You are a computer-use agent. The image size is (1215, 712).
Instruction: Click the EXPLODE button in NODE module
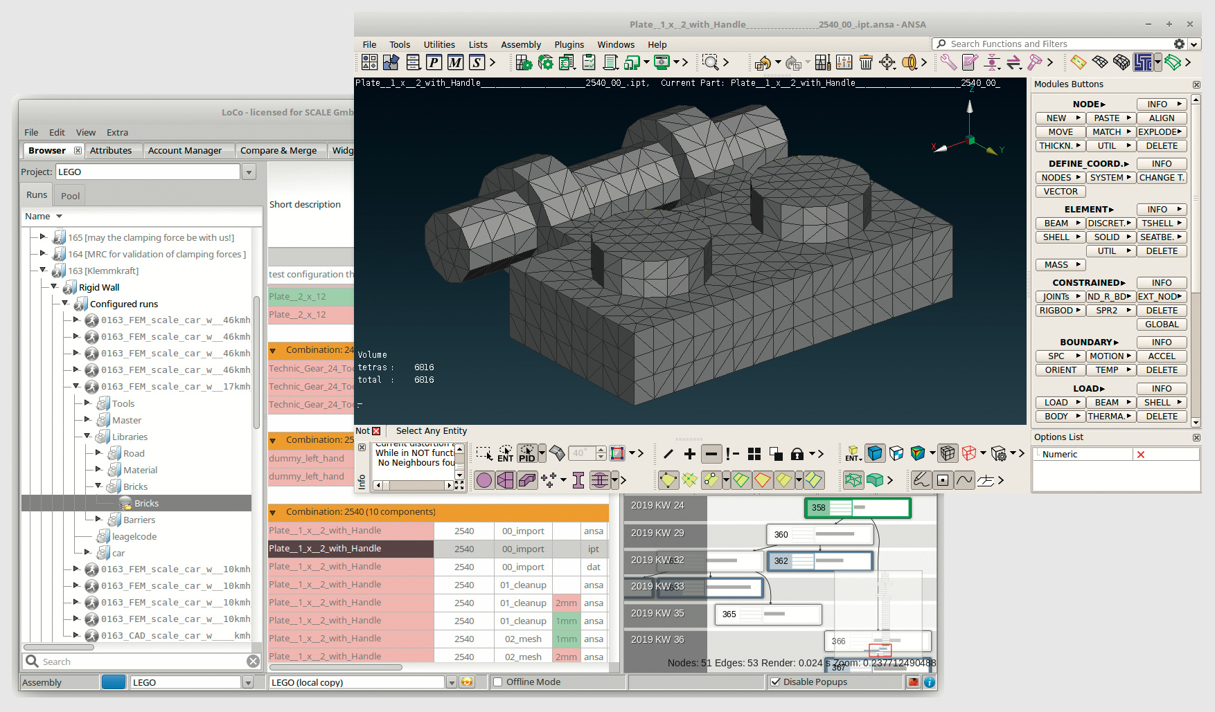tap(1161, 132)
